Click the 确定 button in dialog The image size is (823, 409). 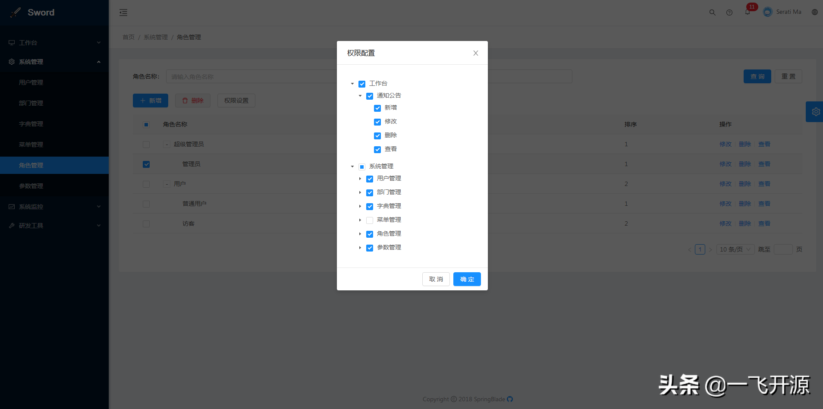point(467,279)
